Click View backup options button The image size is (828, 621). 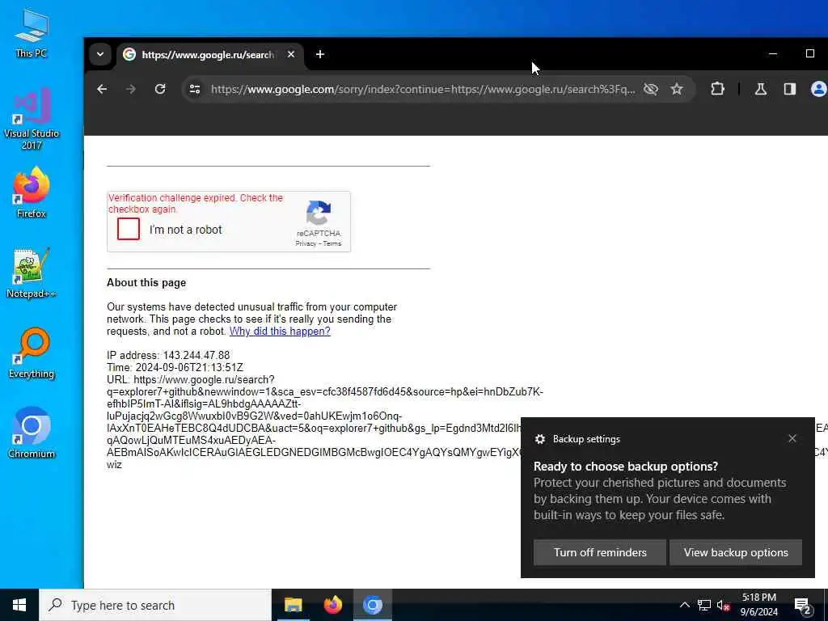pyautogui.click(x=736, y=552)
